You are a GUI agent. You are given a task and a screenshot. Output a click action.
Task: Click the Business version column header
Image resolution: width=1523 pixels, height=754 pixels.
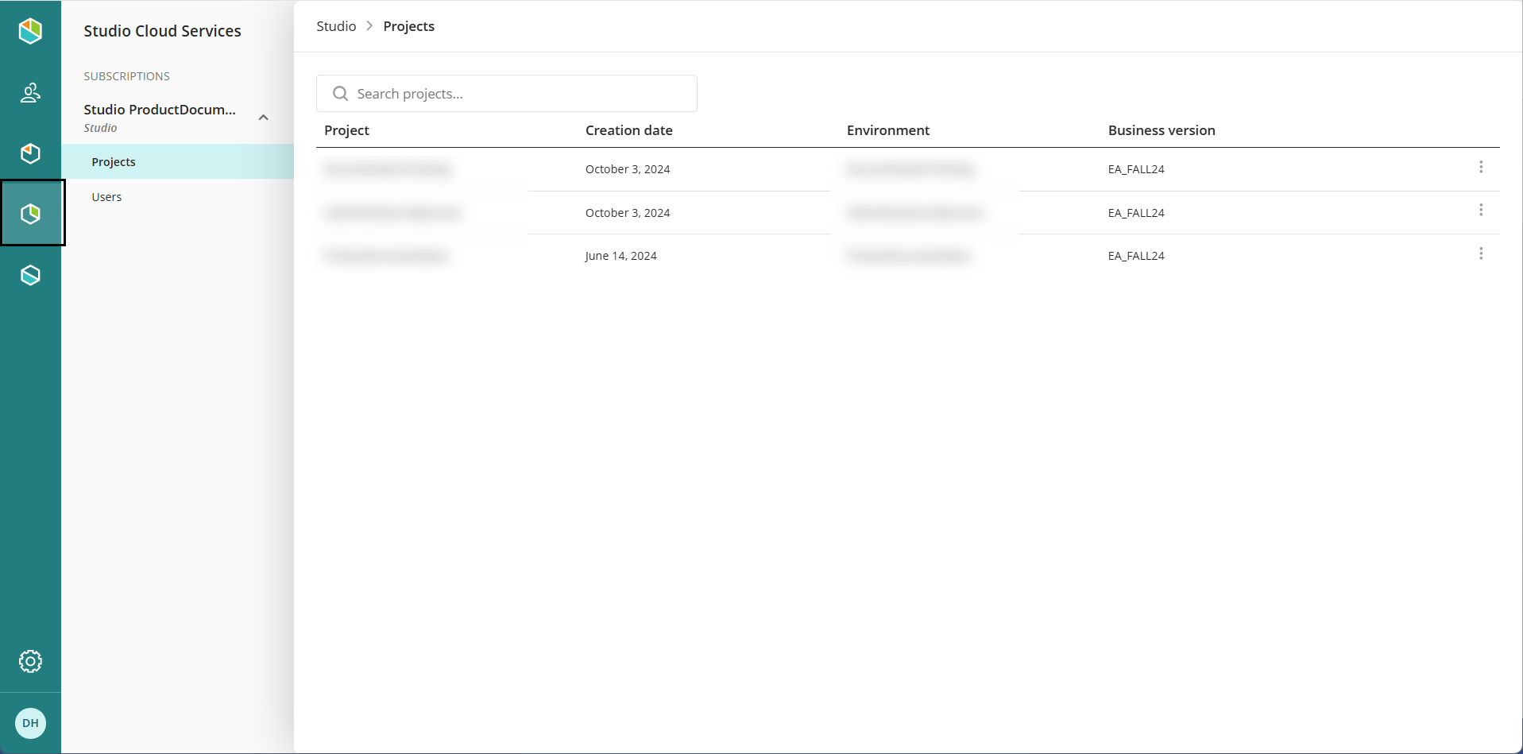coord(1161,130)
